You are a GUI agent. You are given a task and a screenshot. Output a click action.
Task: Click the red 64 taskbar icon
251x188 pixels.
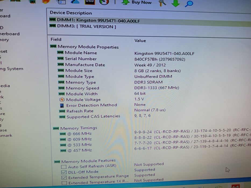tap(236, 186)
